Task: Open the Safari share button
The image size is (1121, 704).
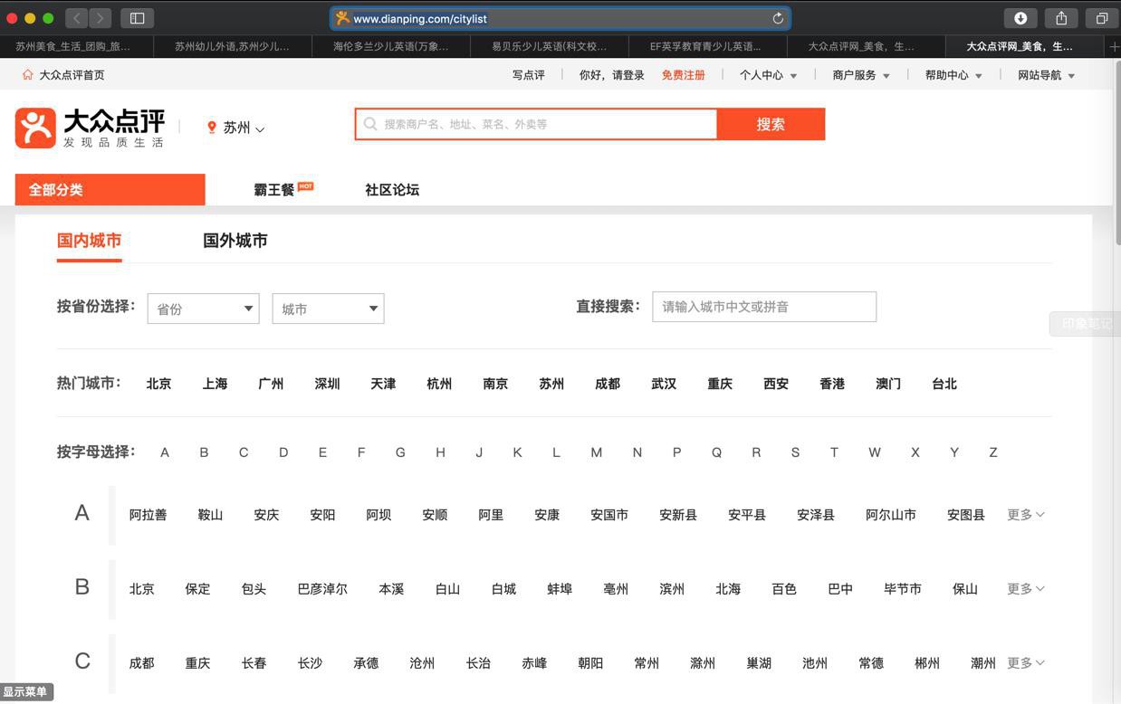Action: coord(1061,18)
